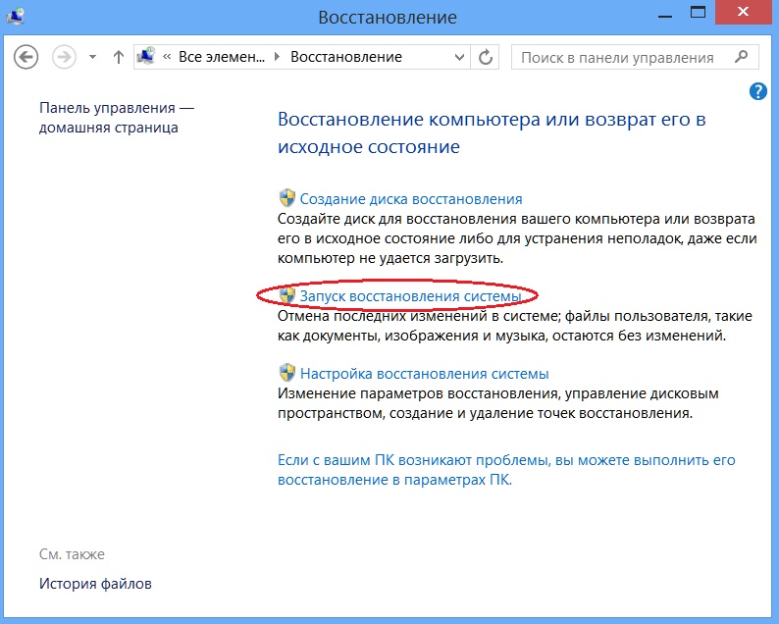
Task: Open 'Если с вашим ПК возникают проблемы' link
Action: (x=506, y=470)
